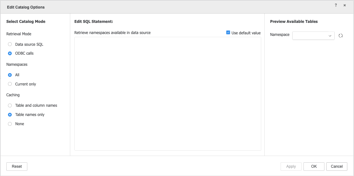Choose the ODBC calls radio option
354x176 pixels.
[10, 53]
